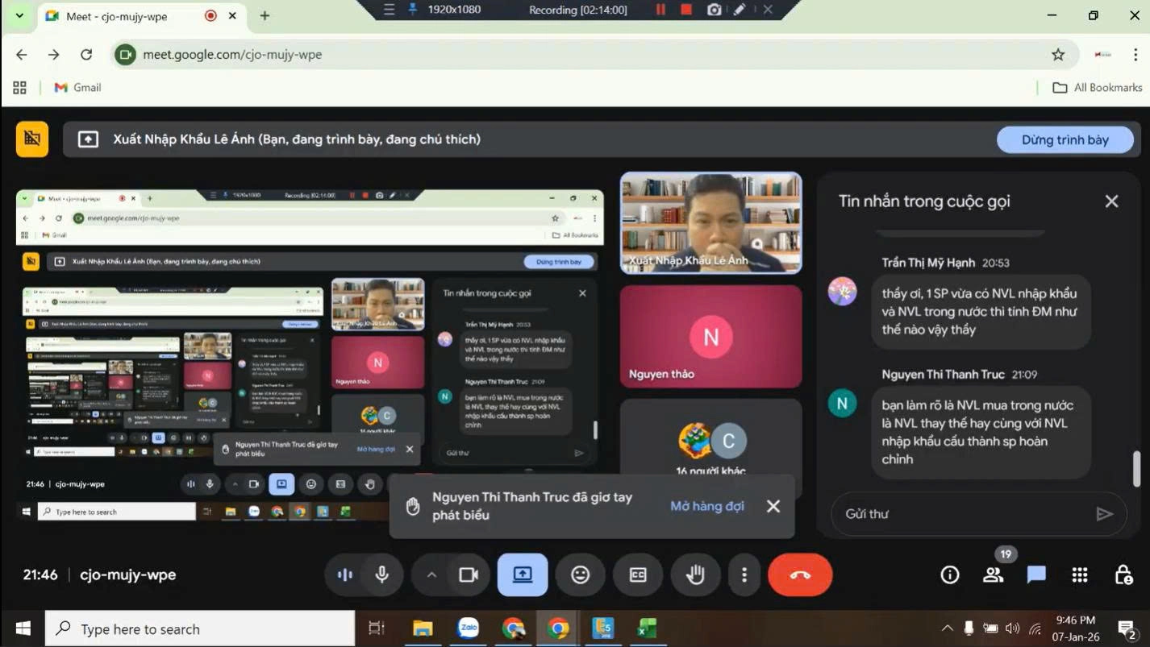This screenshot has width=1150, height=647.
Task: Click more options three-dot button
Action: point(744,574)
